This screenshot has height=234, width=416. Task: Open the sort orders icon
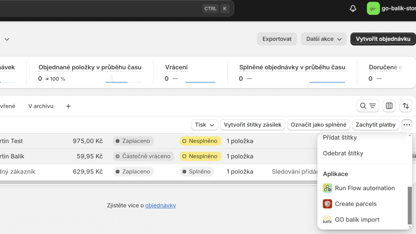pyautogui.click(x=406, y=106)
